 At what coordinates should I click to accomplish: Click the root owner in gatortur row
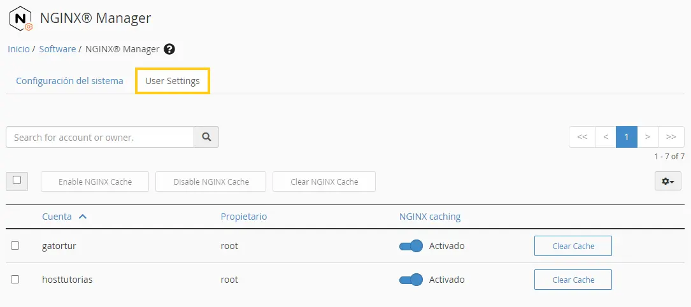coord(229,246)
